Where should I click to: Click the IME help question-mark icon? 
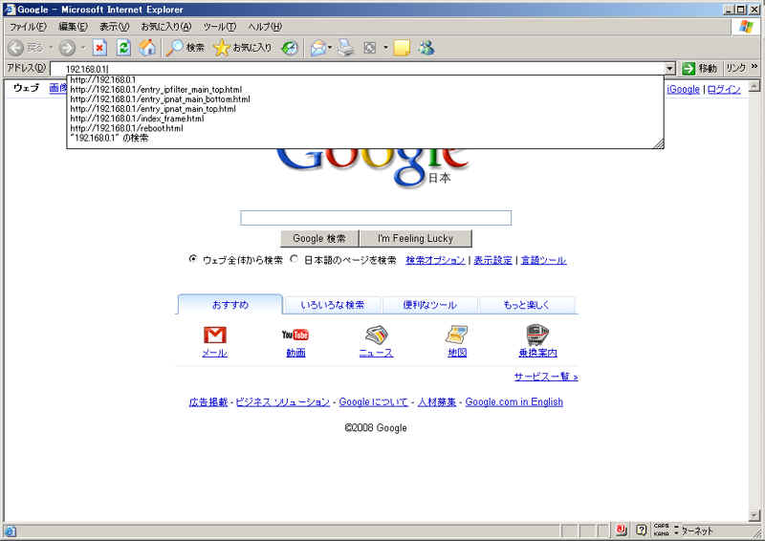click(x=642, y=530)
